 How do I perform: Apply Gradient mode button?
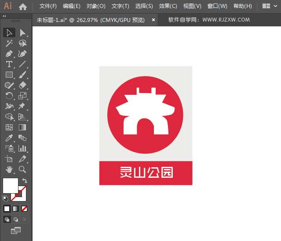(15, 209)
